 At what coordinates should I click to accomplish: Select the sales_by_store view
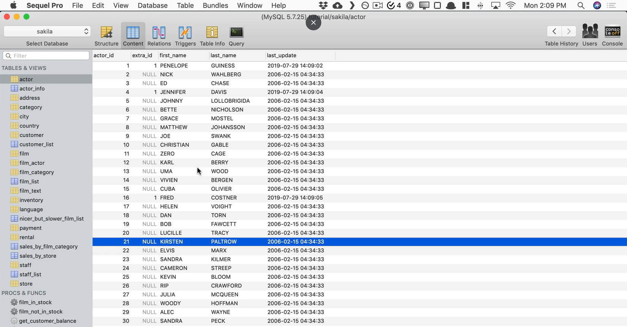[46, 256]
